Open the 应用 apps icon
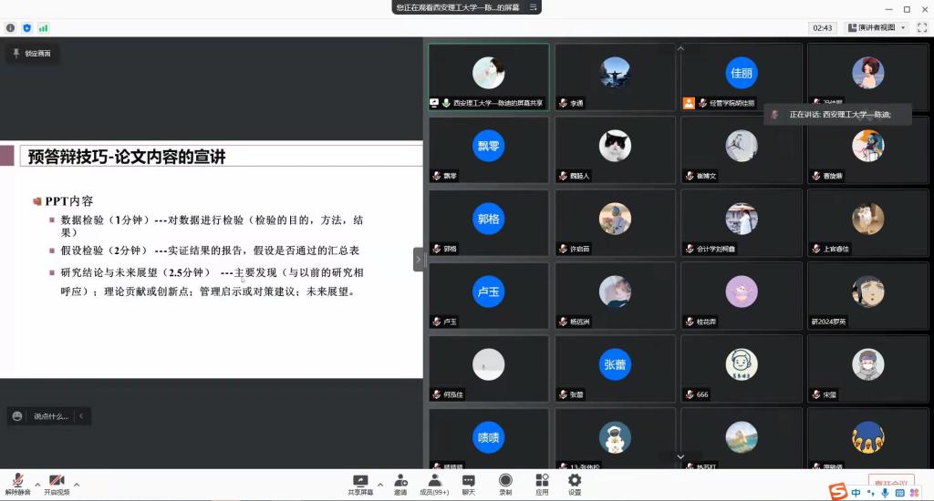Image resolution: width=934 pixels, height=501 pixels. (x=542, y=483)
